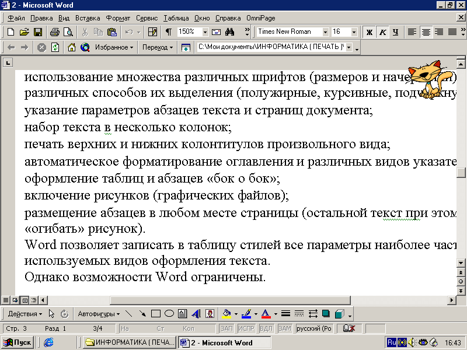Activate the free rotate tool
Screen dimensions: 467x350
[64, 314]
